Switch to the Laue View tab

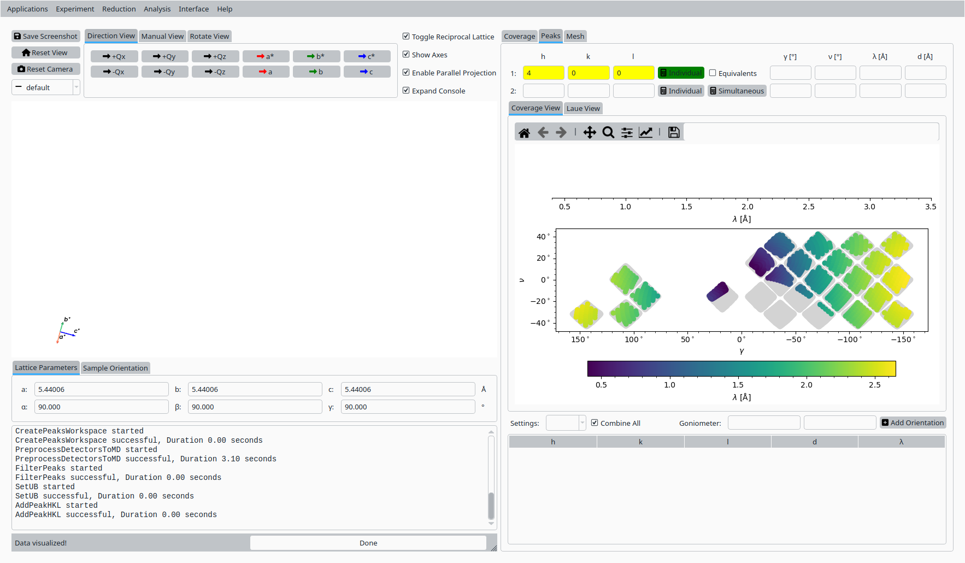point(582,108)
